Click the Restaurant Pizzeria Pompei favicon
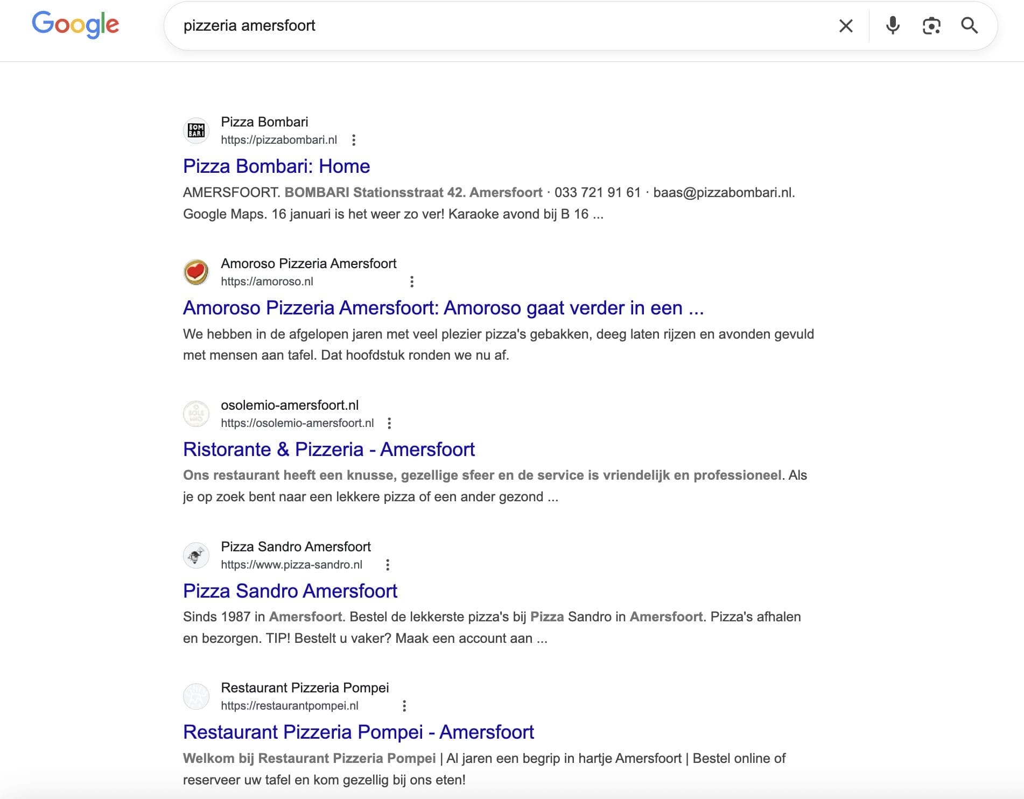 coord(196,696)
